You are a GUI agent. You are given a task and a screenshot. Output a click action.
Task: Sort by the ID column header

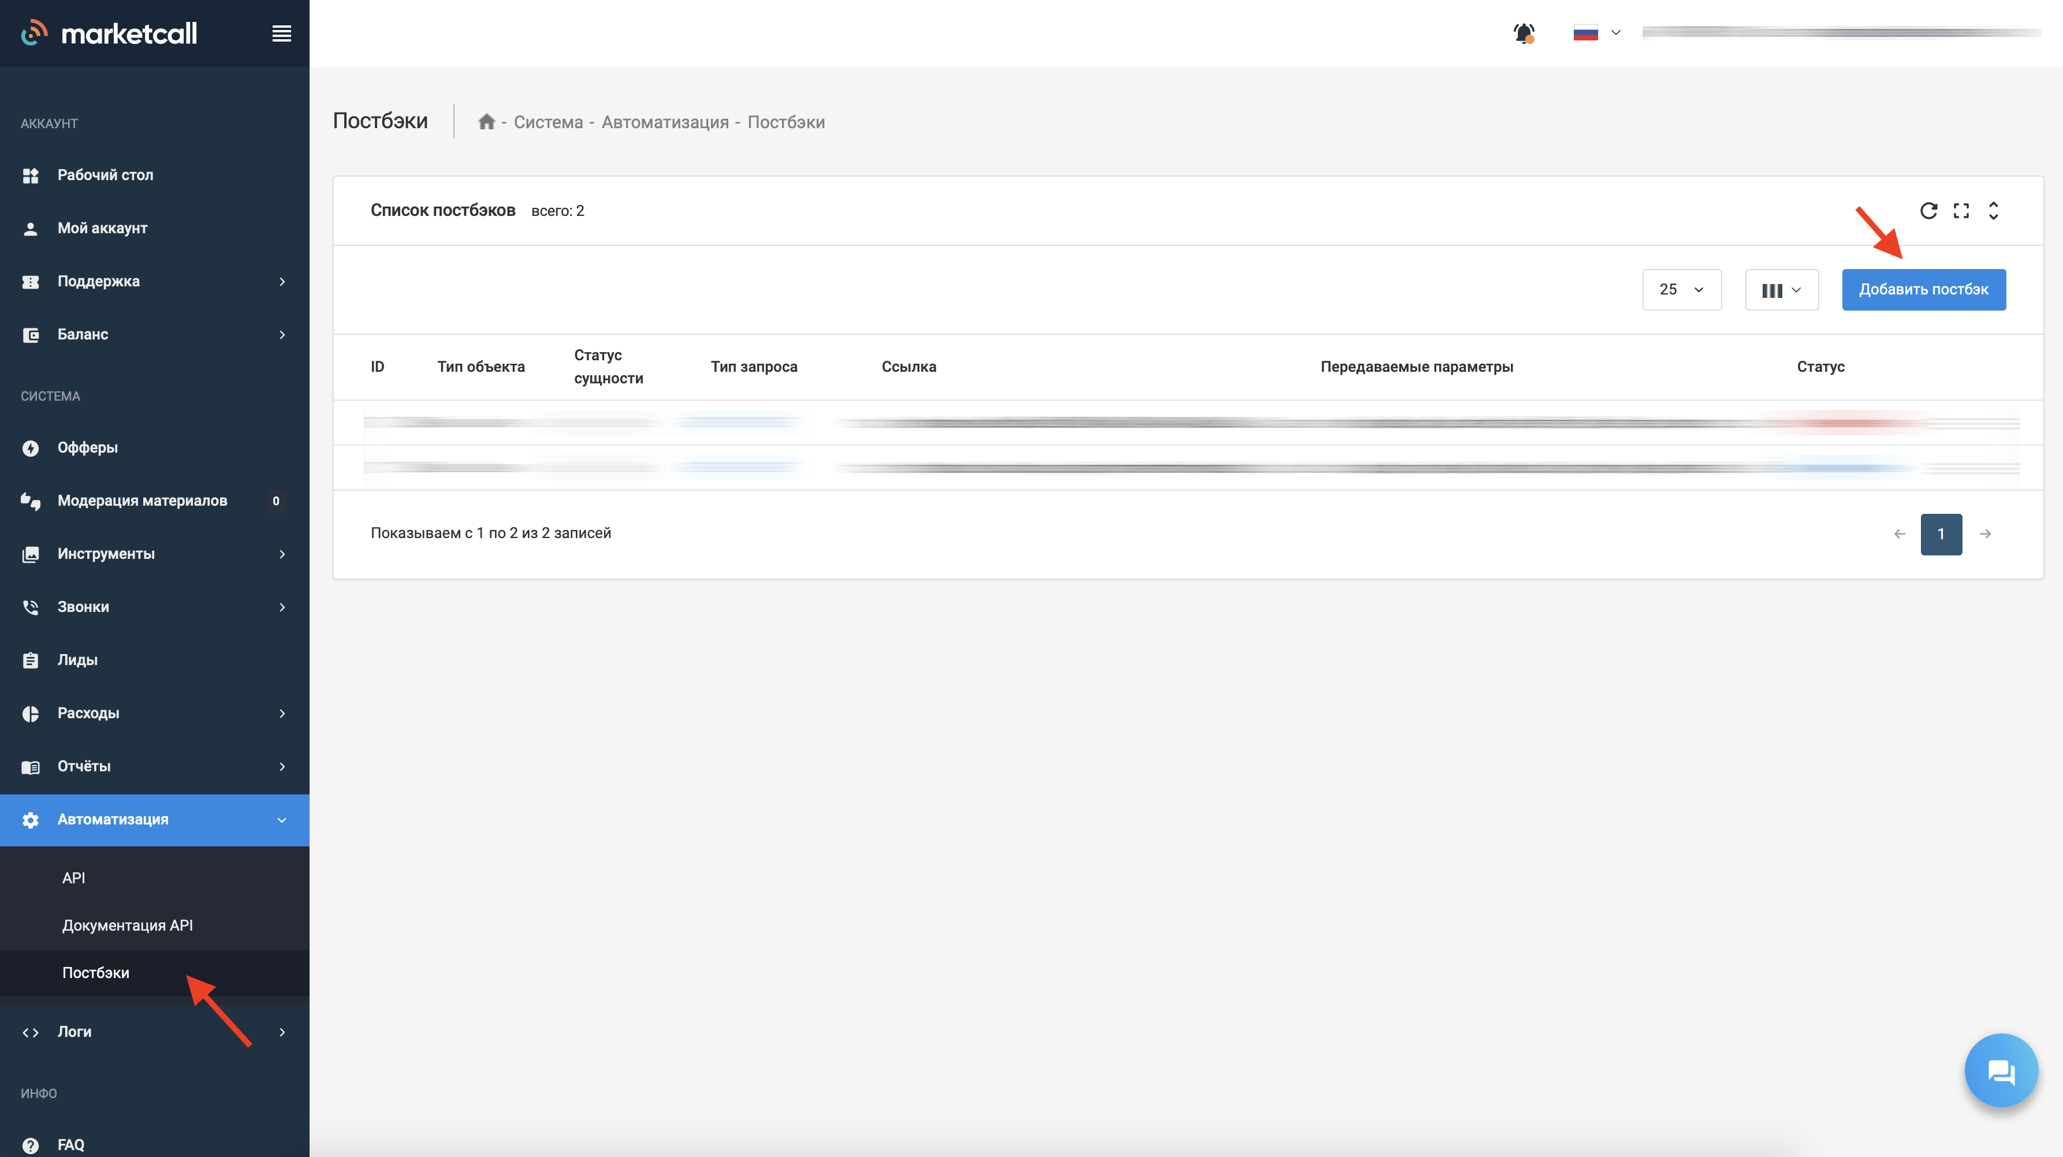[x=377, y=367]
